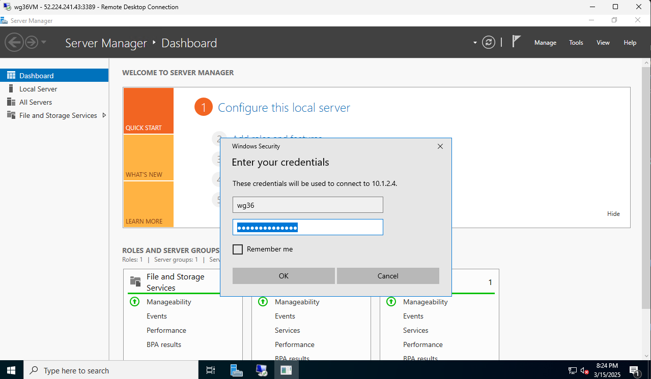Image resolution: width=651 pixels, height=379 pixels.
Task: Expand File and Storage Services arrow
Action: point(104,115)
